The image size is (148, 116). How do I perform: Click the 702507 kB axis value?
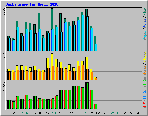coord(4,87)
